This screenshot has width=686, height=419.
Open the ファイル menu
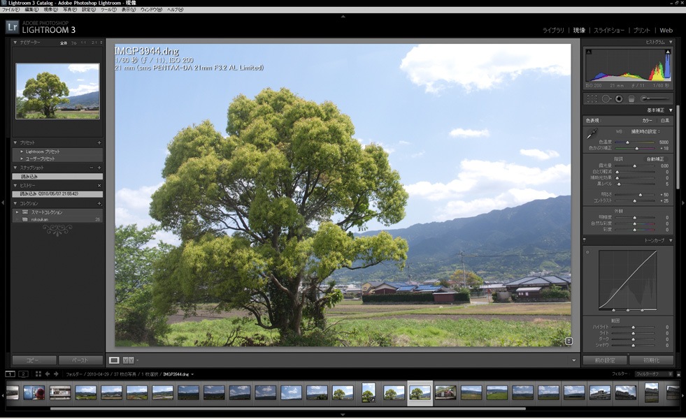point(8,10)
